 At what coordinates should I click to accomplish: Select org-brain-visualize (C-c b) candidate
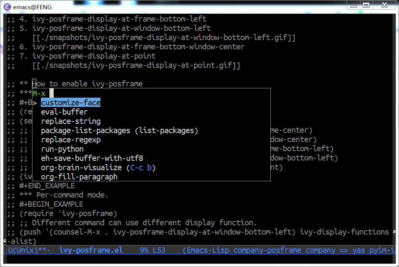(98, 167)
